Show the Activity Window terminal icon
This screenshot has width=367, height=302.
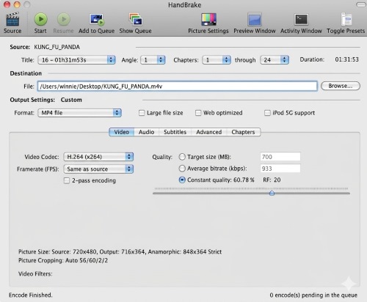click(x=301, y=19)
